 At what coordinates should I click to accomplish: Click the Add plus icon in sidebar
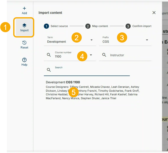[24, 8]
